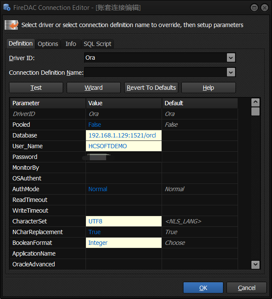Select the MonitorBy parameter name

pyautogui.click(x=26, y=168)
